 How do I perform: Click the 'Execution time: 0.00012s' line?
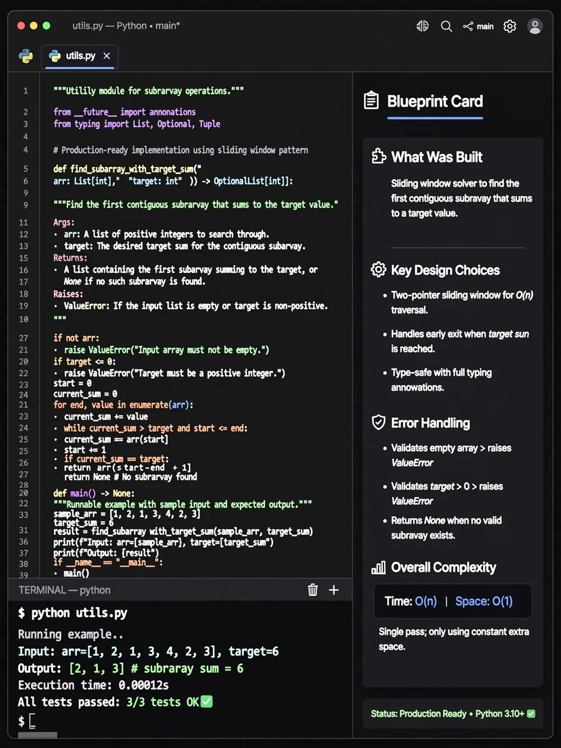pyautogui.click(x=93, y=685)
